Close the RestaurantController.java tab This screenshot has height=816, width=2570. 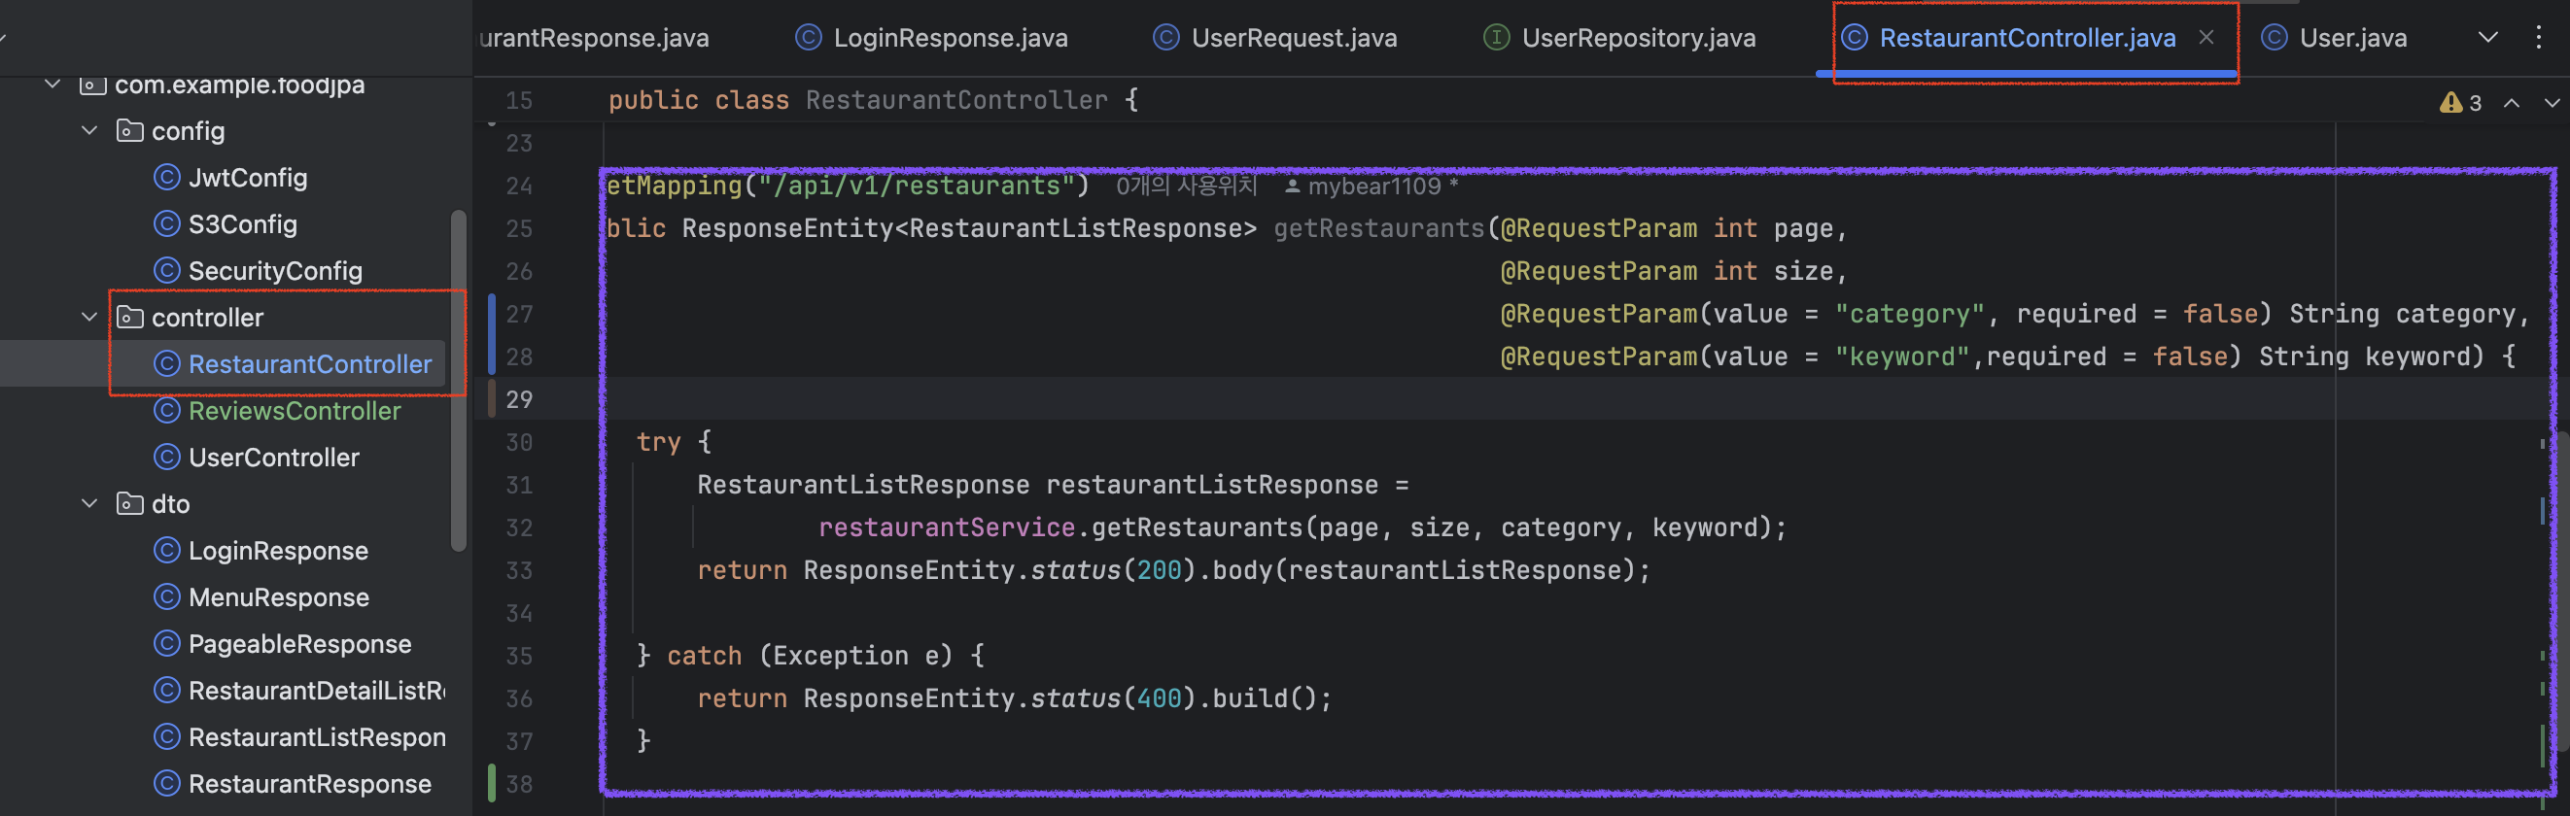point(2205,38)
